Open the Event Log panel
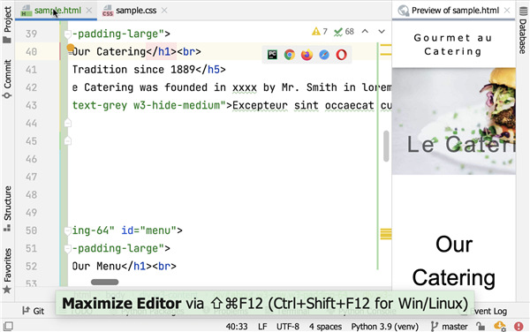The width and height of the screenshot is (530, 332). (489, 311)
